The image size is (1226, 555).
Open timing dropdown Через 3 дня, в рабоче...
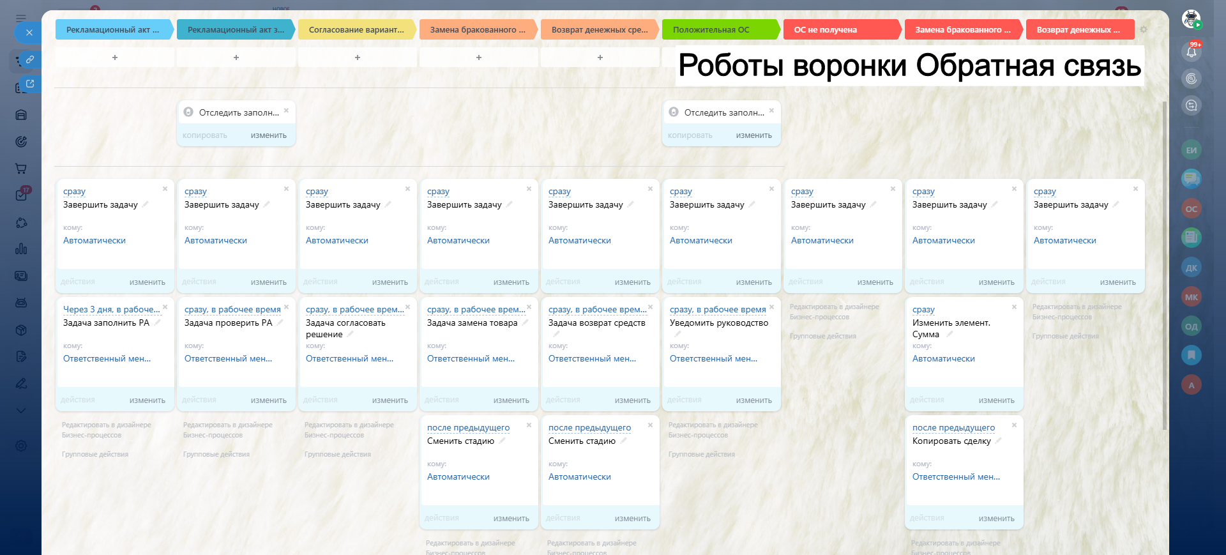click(x=112, y=309)
